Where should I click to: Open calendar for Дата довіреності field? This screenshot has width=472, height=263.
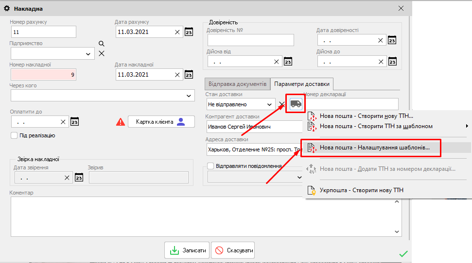pos(392,41)
